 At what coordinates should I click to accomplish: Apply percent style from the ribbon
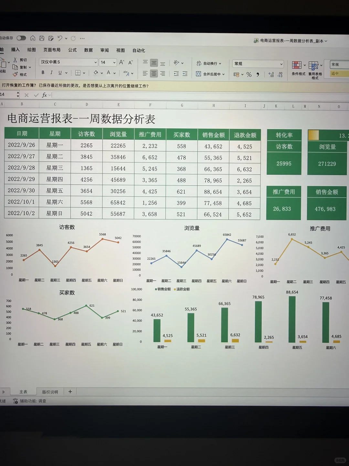click(249, 74)
